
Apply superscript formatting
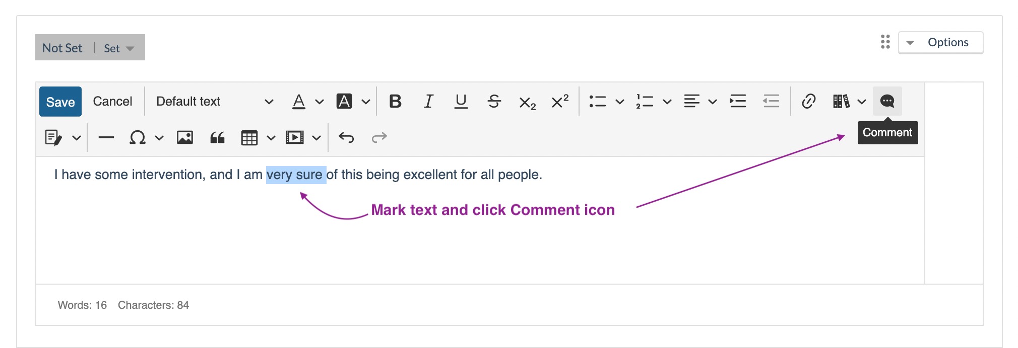[560, 101]
